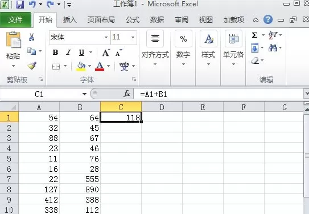Screen dimensions: 309x214
Task: Open the 数字 number format group button
Action: [x=183, y=49]
